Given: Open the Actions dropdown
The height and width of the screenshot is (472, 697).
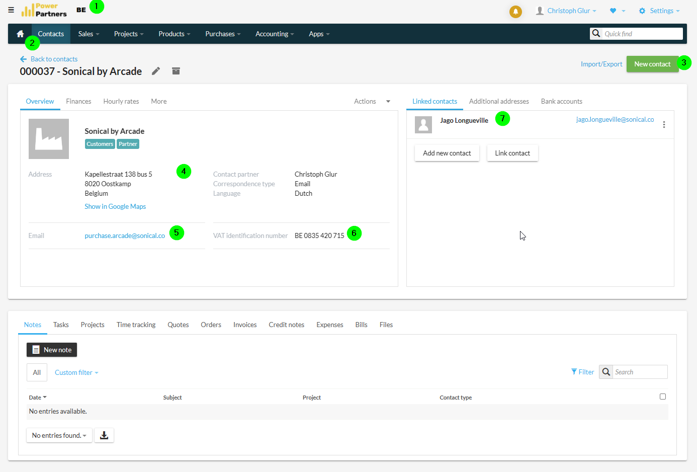Looking at the screenshot, I should pyautogui.click(x=372, y=101).
